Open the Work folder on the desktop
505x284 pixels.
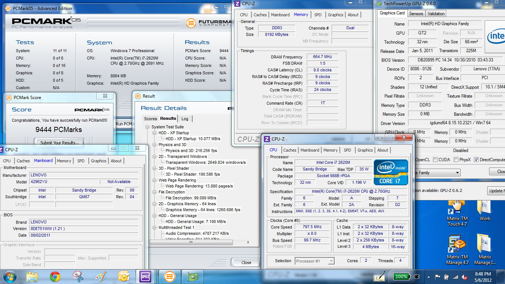pos(485,210)
